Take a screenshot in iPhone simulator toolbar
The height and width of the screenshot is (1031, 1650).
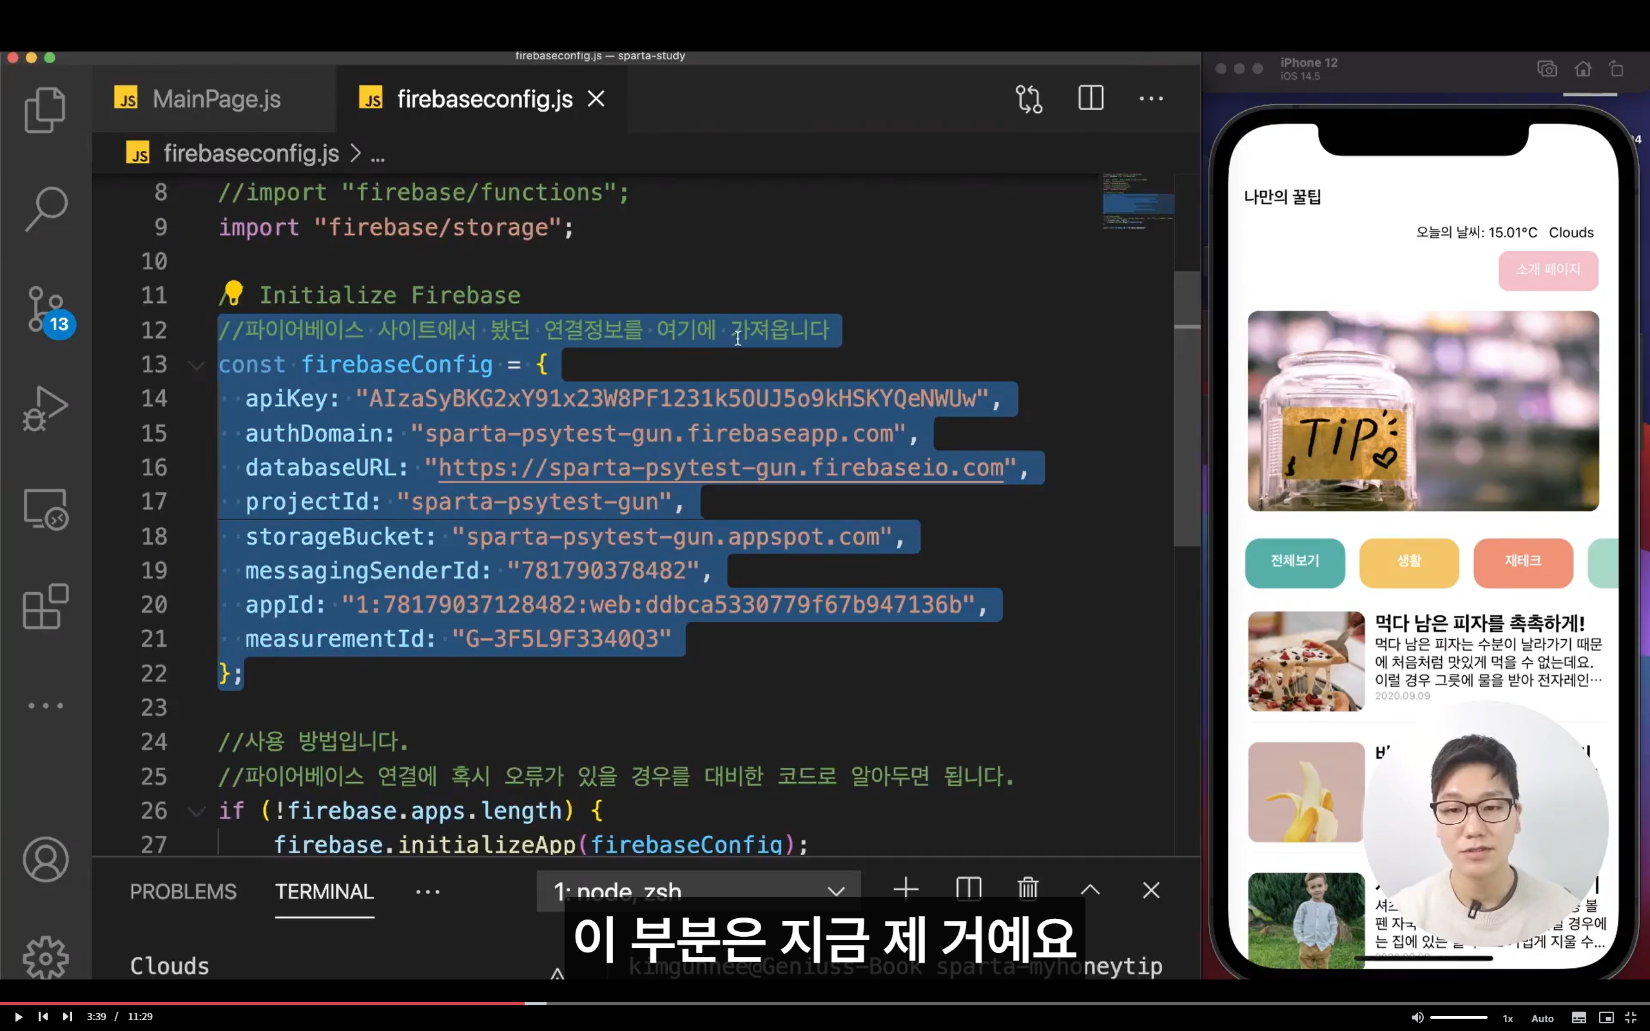1547,69
